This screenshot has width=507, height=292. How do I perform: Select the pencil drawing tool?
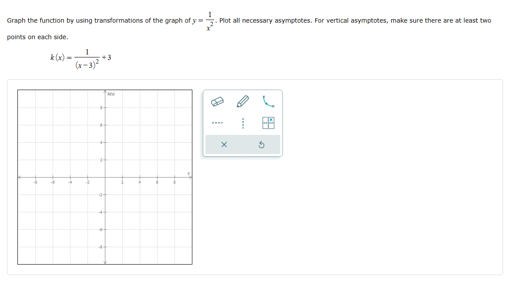coord(242,101)
